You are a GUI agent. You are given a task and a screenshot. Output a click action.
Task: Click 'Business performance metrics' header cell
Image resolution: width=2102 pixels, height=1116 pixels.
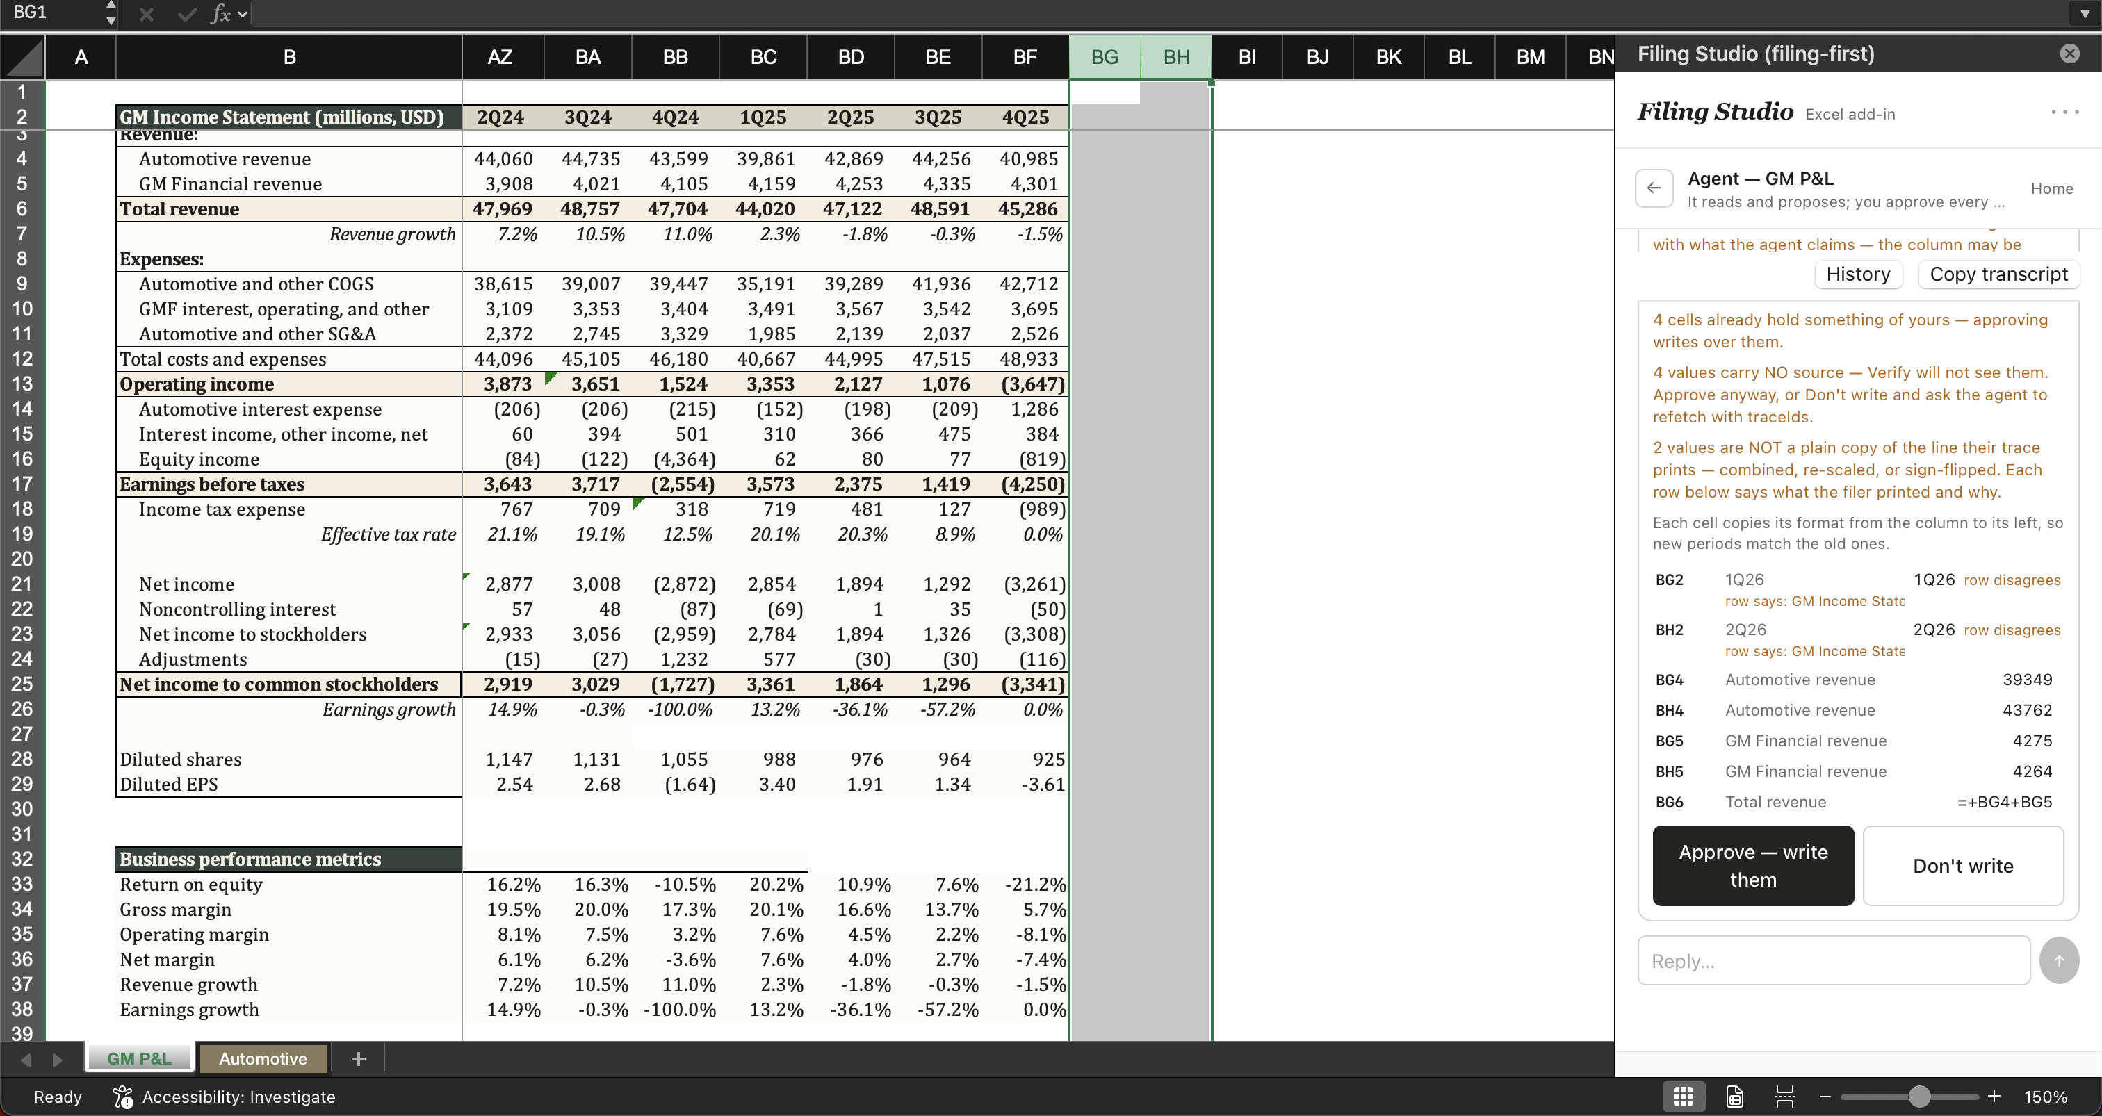(289, 859)
